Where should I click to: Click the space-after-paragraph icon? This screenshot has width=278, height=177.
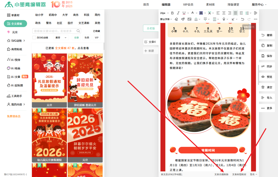click(205, 19)
